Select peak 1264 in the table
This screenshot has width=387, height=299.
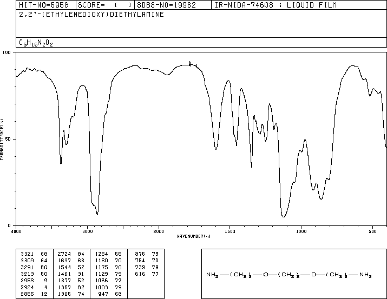coord(101,254)
